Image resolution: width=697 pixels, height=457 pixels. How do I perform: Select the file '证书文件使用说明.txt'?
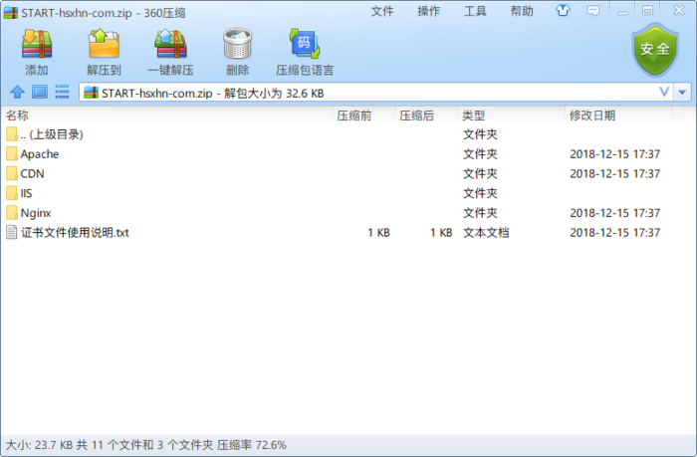[x=75, y=233]
